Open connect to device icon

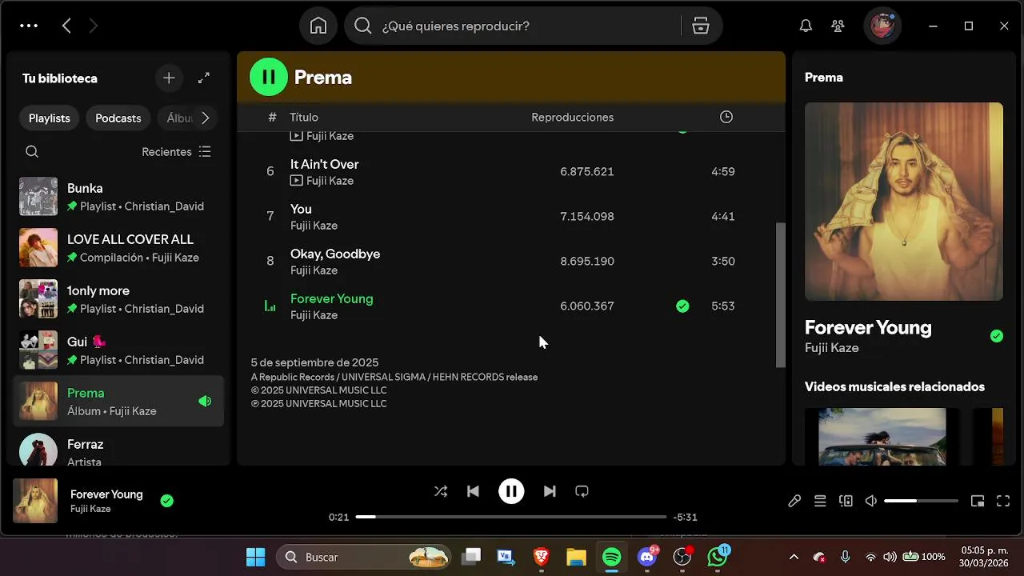(846, 501)
